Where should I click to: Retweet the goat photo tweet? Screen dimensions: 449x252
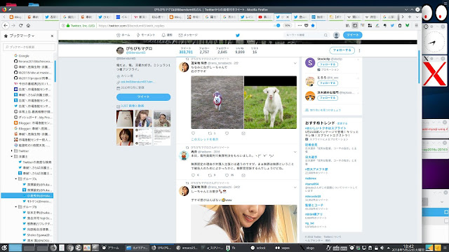210,134
